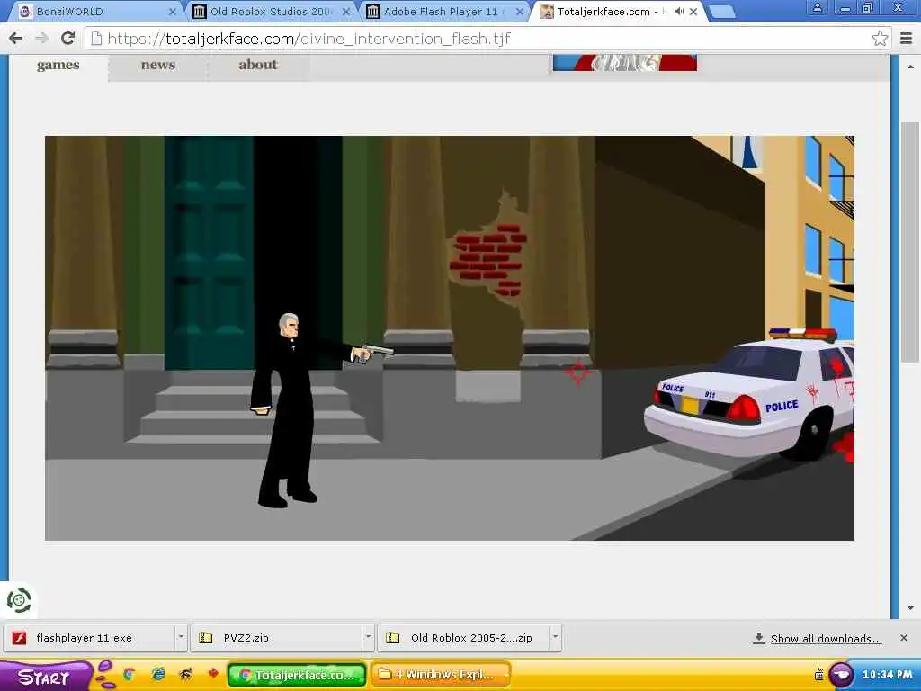The image size is (921, 691).
Task: Click the black bug quick launch icon
Action: 185,675
